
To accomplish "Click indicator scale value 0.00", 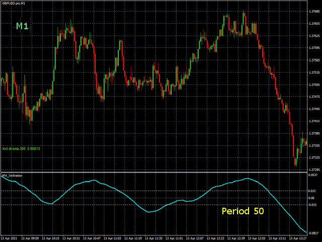I will click(311, 198).
